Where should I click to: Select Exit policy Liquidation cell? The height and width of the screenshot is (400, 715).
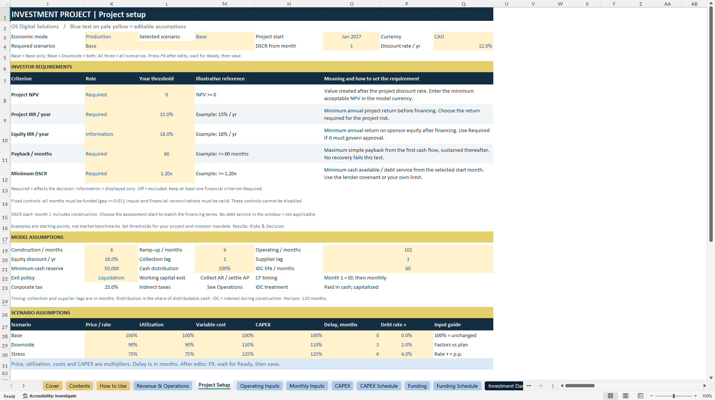(111, 278)
